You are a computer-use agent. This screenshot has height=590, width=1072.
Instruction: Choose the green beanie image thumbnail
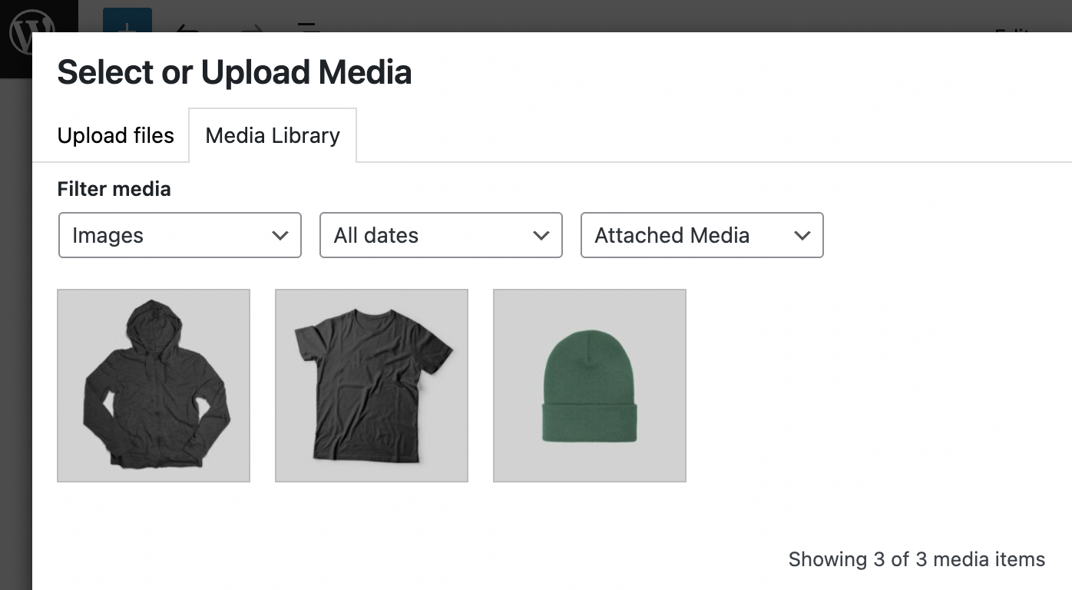[x=590, y=386]
